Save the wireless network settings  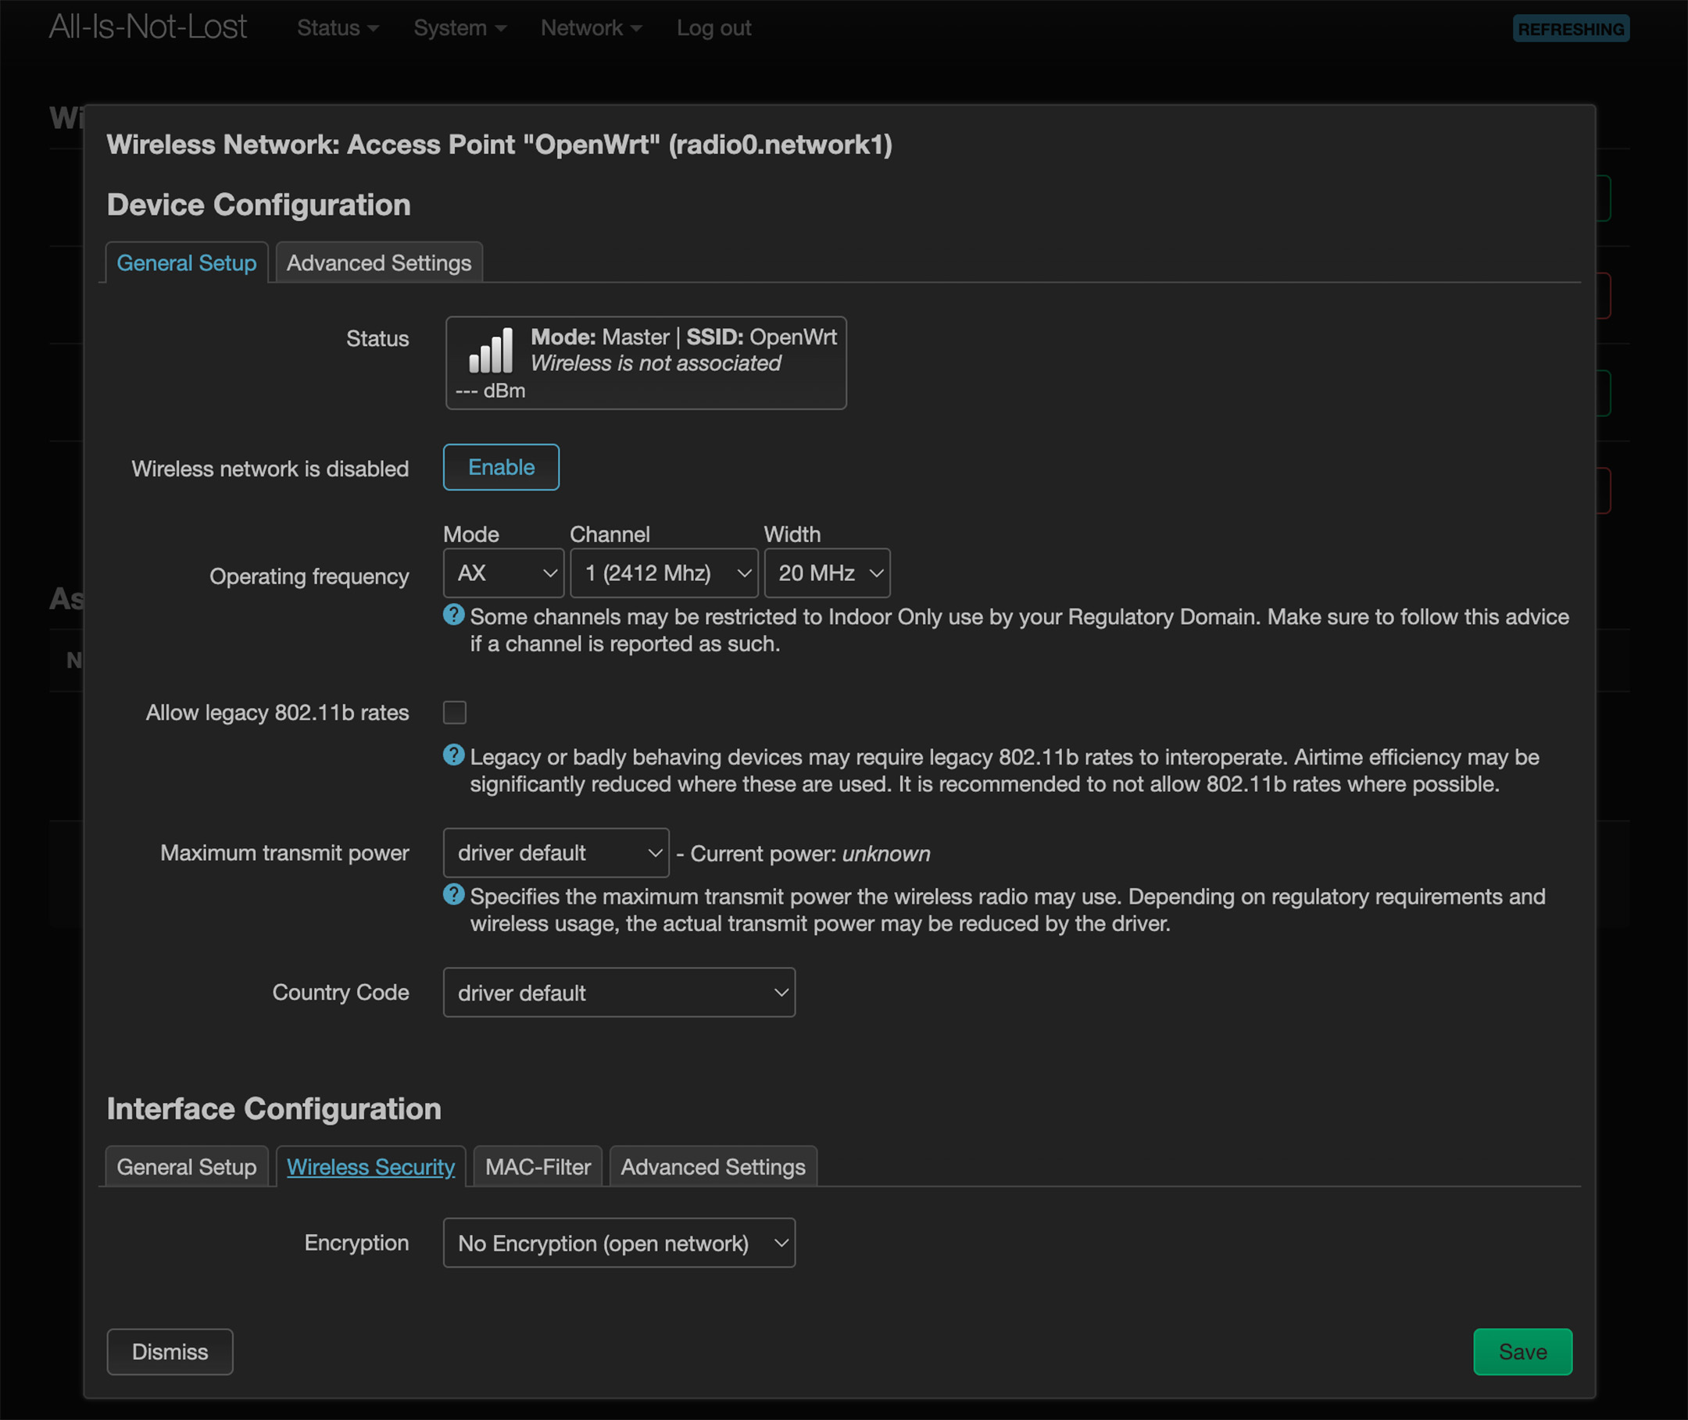(1522, 1351)
